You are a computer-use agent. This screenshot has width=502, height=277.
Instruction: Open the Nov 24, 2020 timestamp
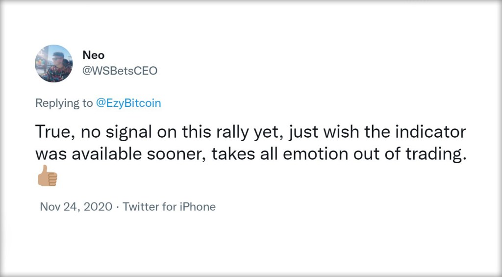(75, 206)
